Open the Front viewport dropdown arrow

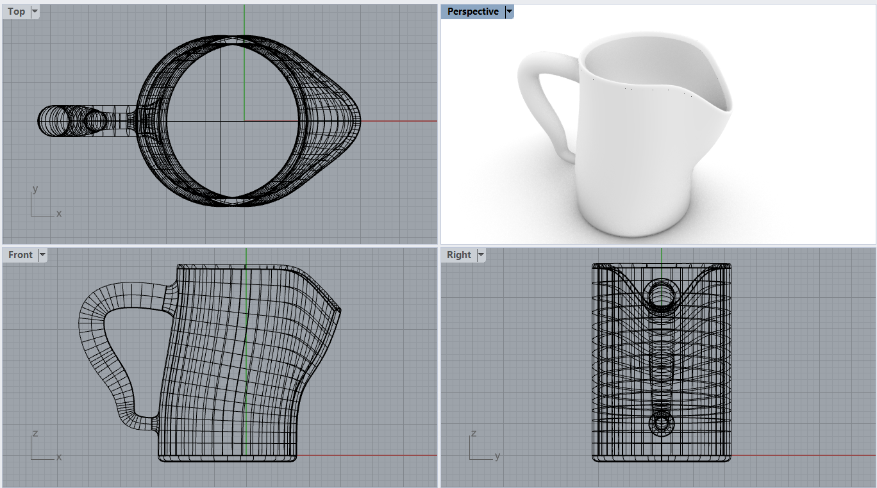pyautogui.click(x=43, y=255)
